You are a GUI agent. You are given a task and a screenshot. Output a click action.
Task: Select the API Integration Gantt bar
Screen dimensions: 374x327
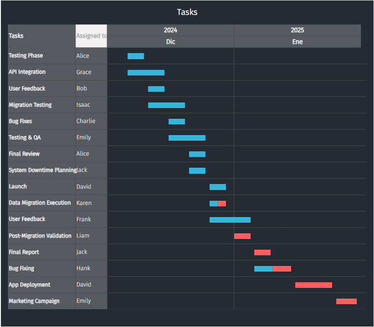point(146,73)
